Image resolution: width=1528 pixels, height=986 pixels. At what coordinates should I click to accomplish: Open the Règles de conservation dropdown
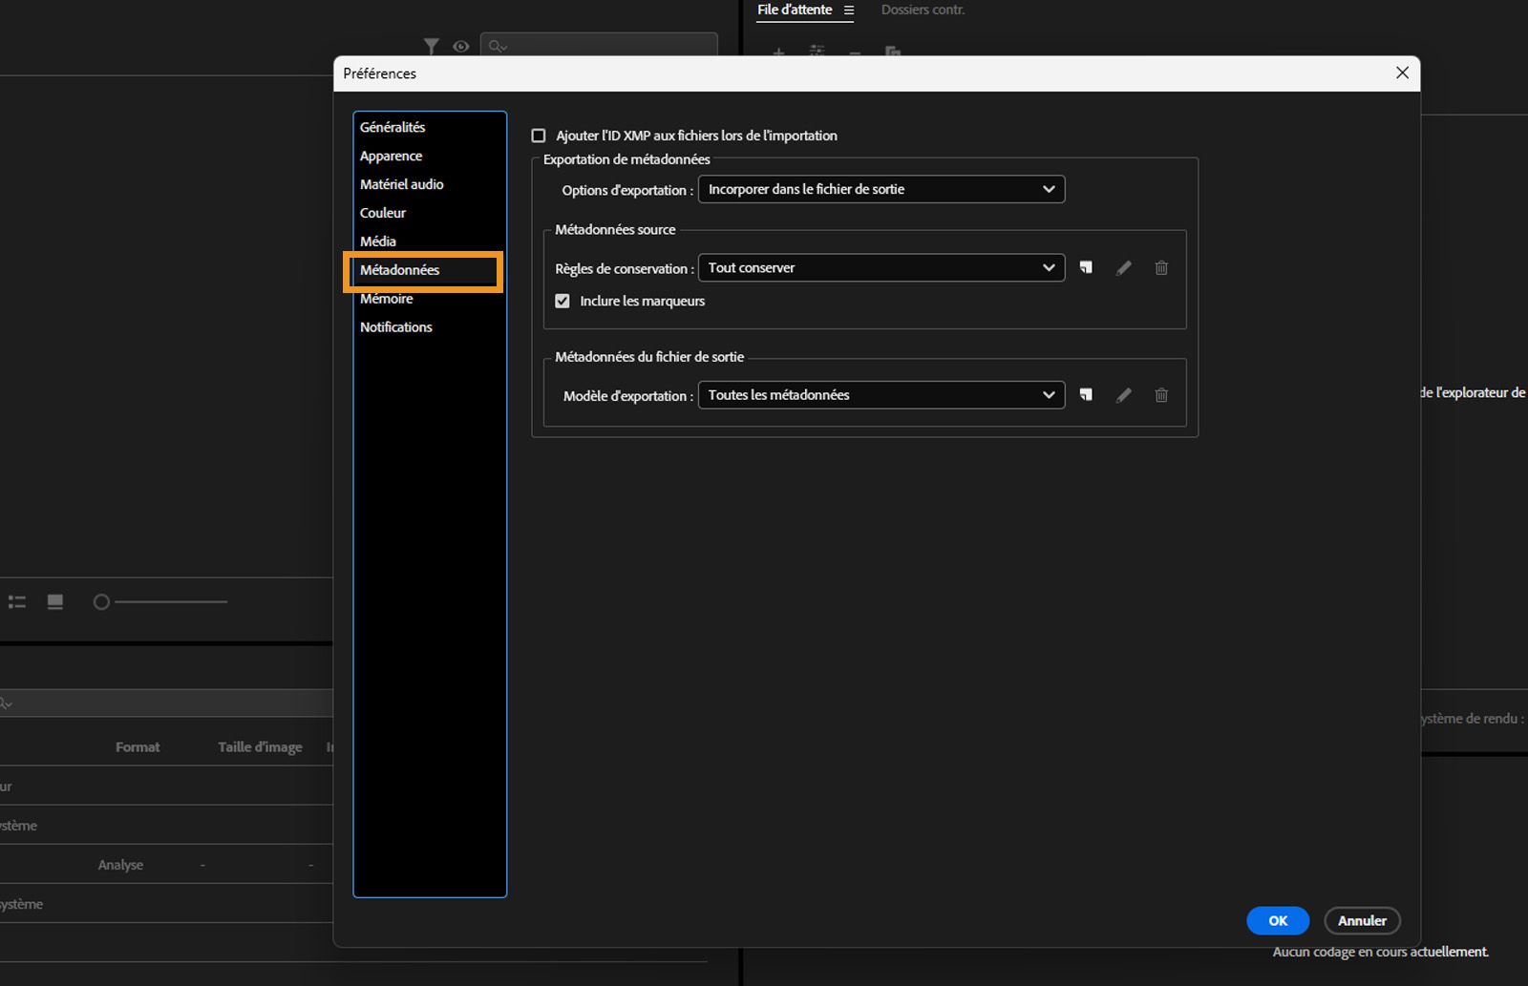click(881, 268)
